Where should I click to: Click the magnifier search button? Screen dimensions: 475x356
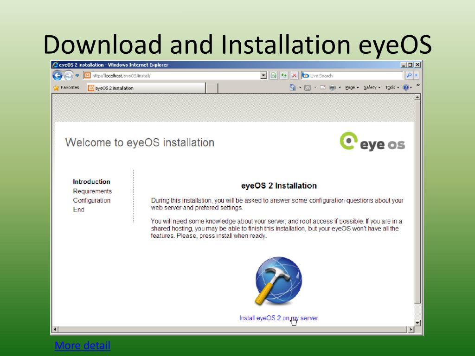coord(409,76)
